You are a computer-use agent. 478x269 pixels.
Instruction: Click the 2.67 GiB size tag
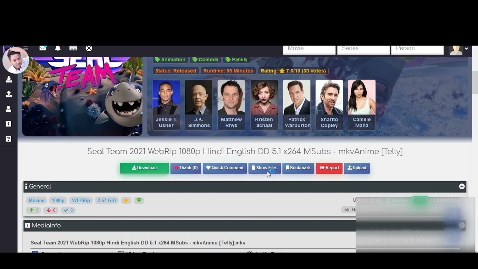coord(107,200)
